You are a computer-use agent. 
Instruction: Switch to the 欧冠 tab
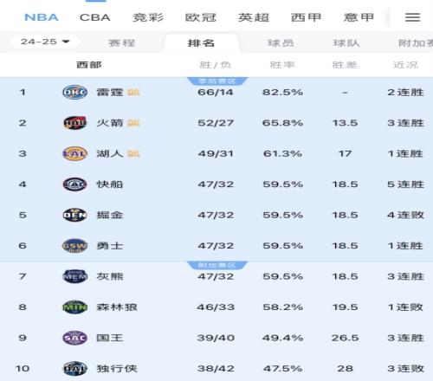coord(201,17)
